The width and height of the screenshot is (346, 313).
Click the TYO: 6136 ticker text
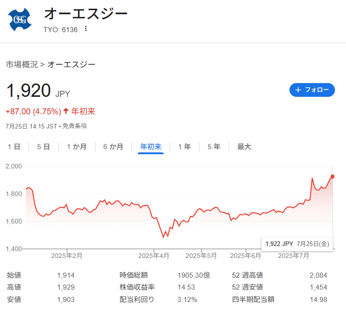click(61, 30)
